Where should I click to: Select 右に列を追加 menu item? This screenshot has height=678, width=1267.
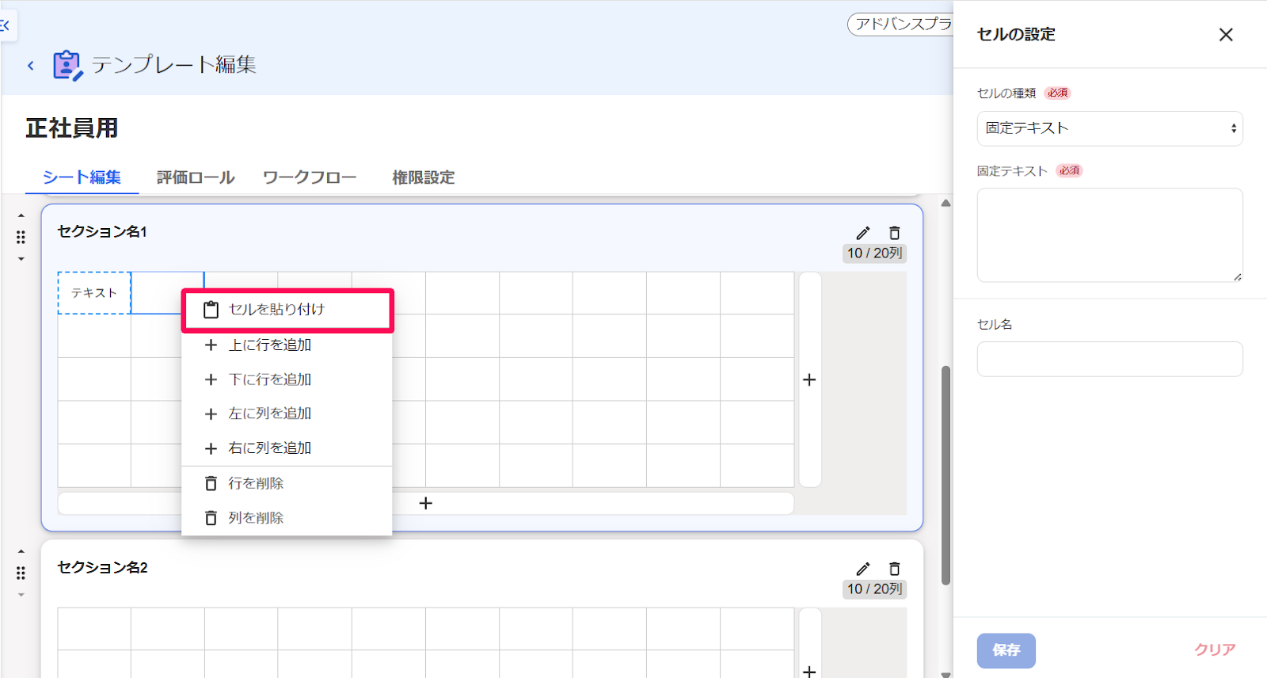tap(287, 448)
